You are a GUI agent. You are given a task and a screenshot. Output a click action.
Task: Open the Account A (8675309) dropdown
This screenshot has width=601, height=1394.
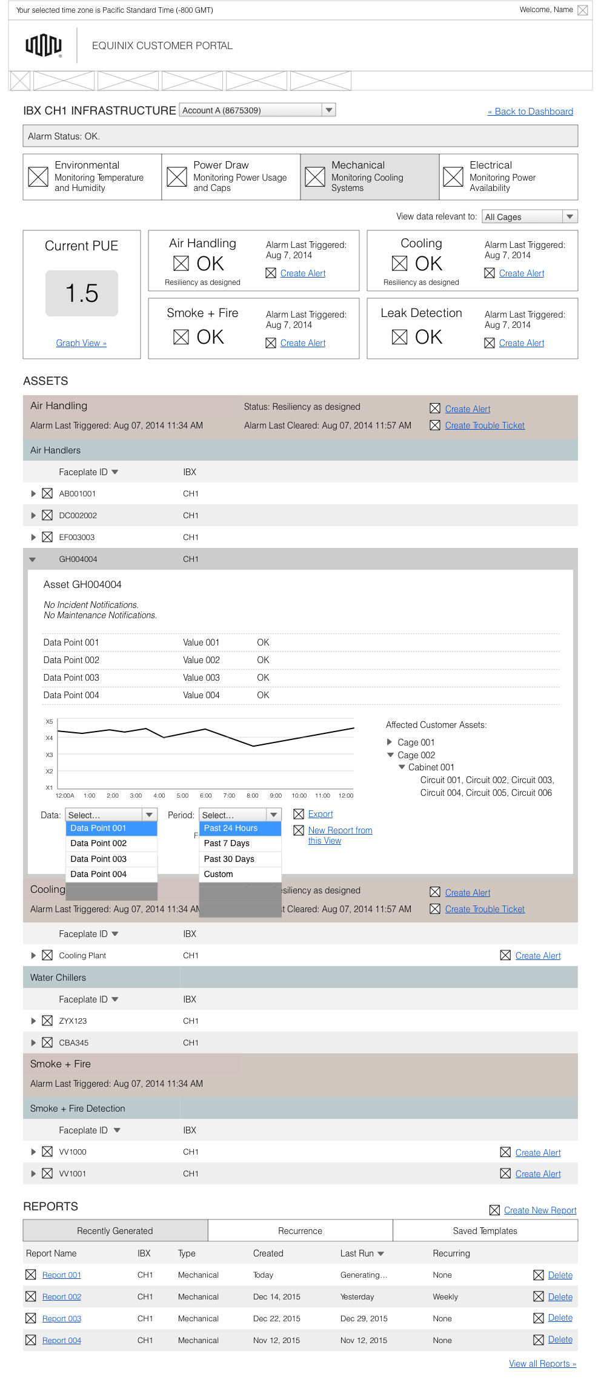(x=257, y=110)
